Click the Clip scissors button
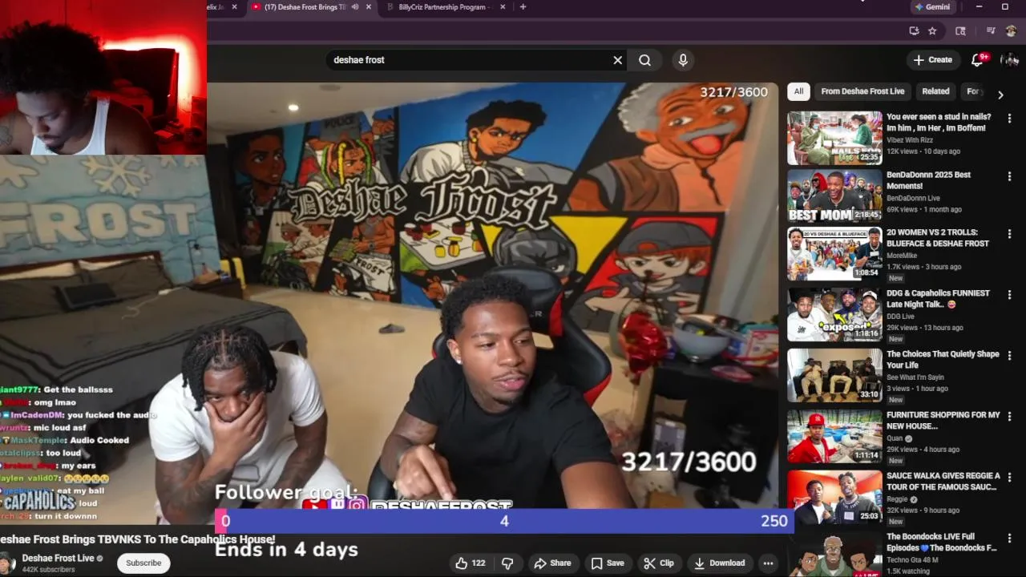Screen dimensions: 1026x577 tap(659, 563)
